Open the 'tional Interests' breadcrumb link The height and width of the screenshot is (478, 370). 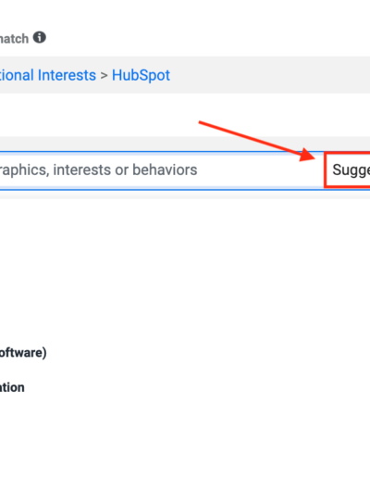(48, 75)
